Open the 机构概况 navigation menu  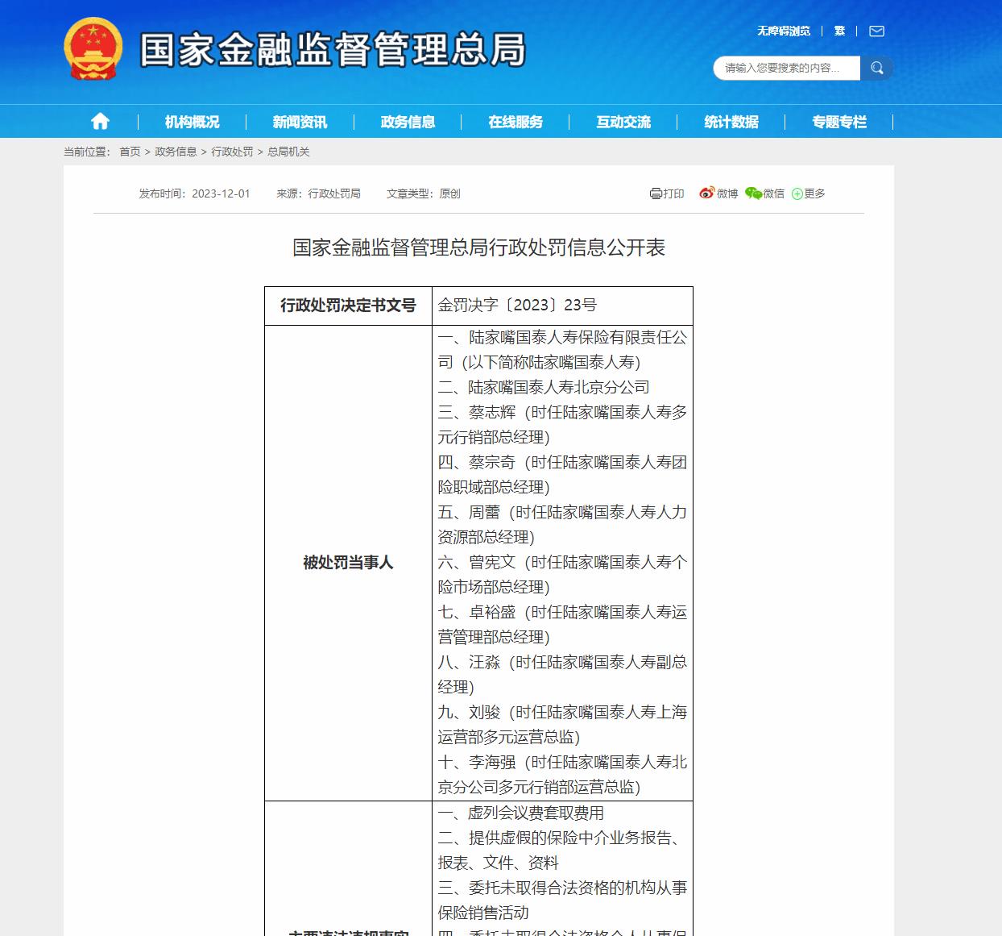pyautogui.click(x=193, y=121)
